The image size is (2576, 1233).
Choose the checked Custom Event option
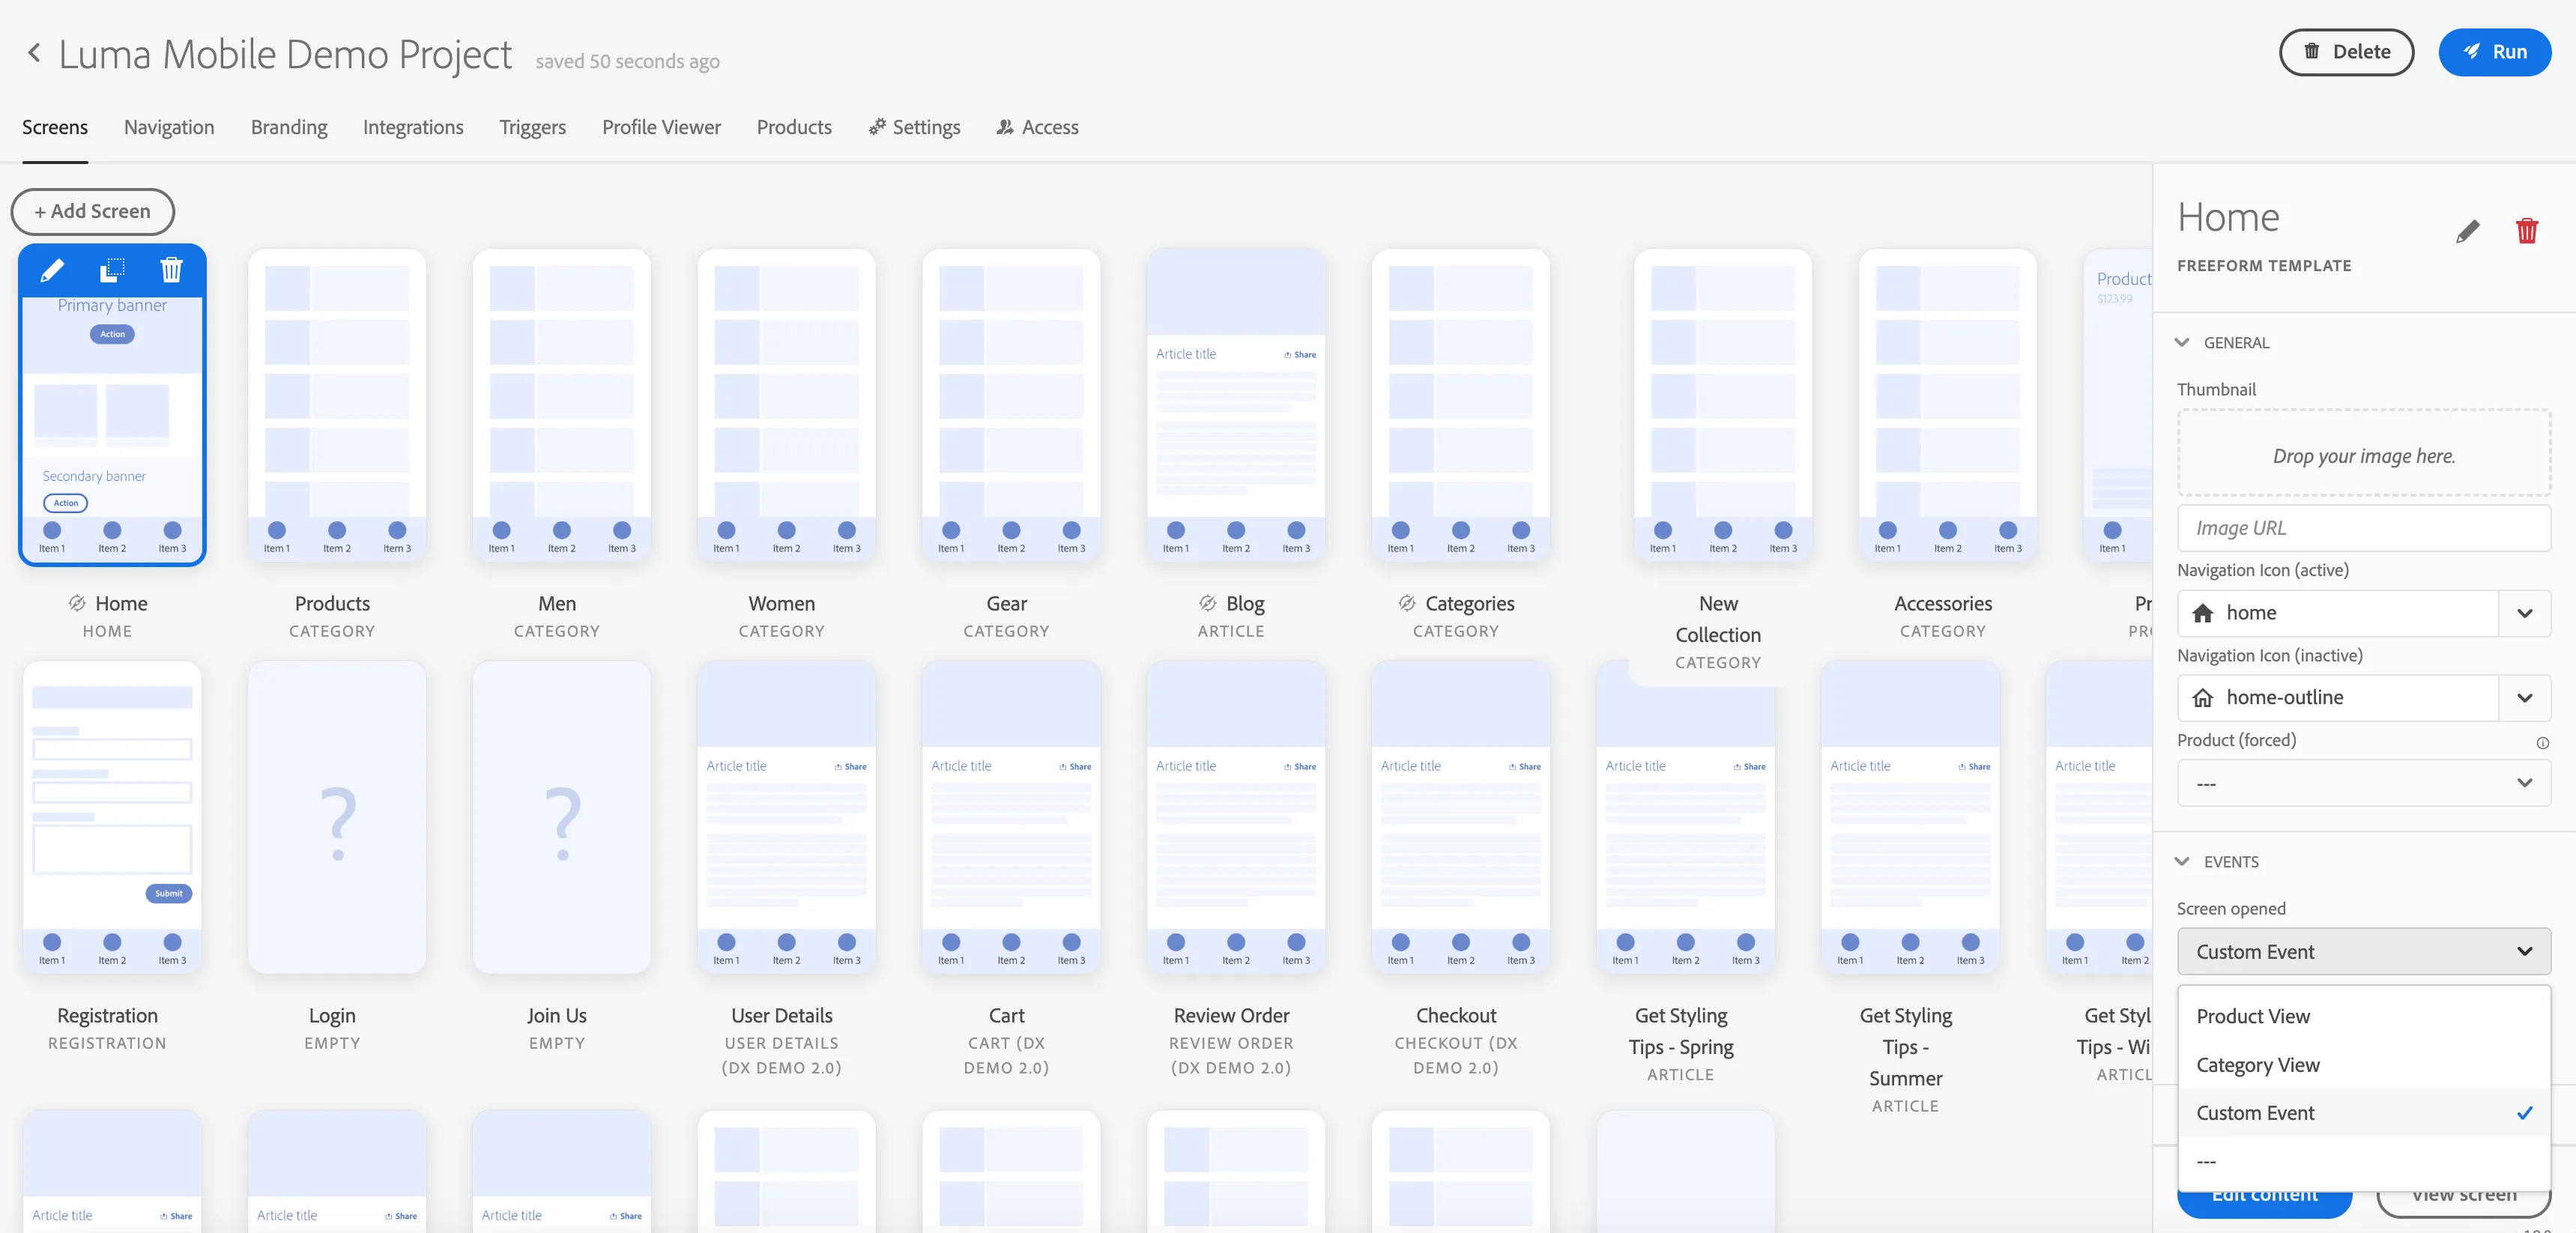[2363, 1113]
